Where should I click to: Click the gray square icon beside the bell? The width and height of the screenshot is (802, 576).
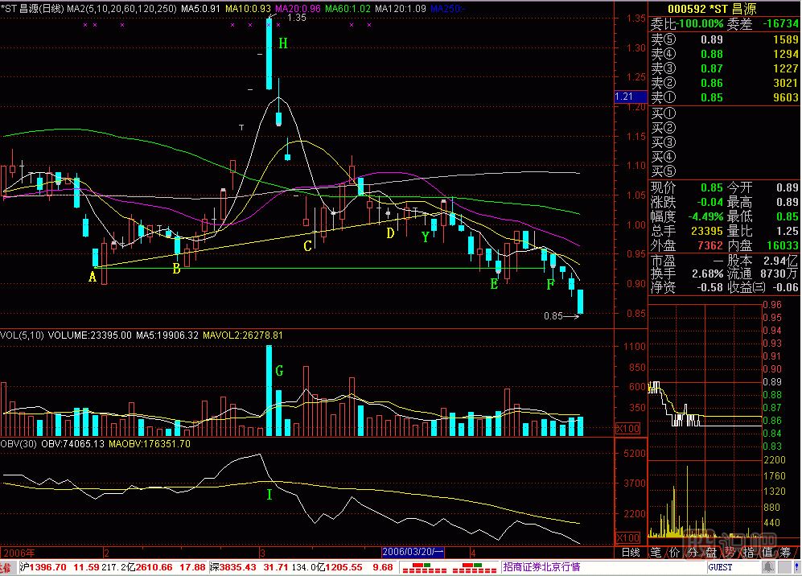point(783,567)
